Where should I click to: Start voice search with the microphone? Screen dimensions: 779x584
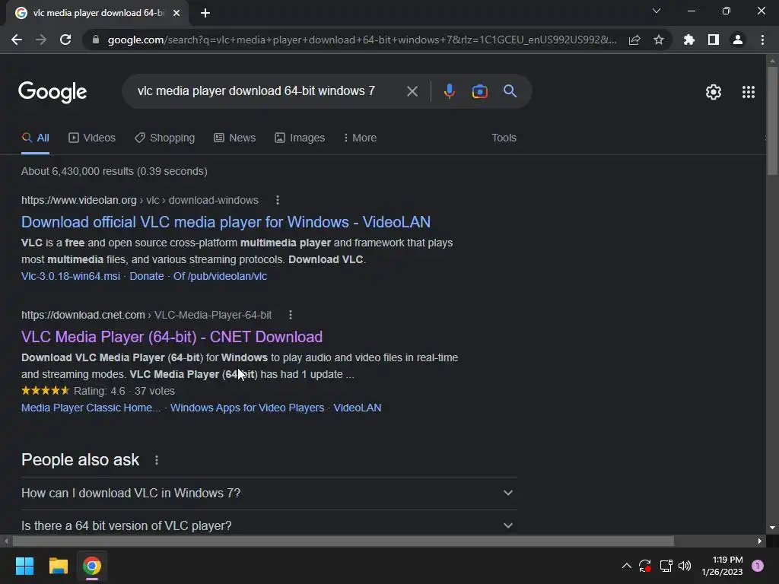449,91
